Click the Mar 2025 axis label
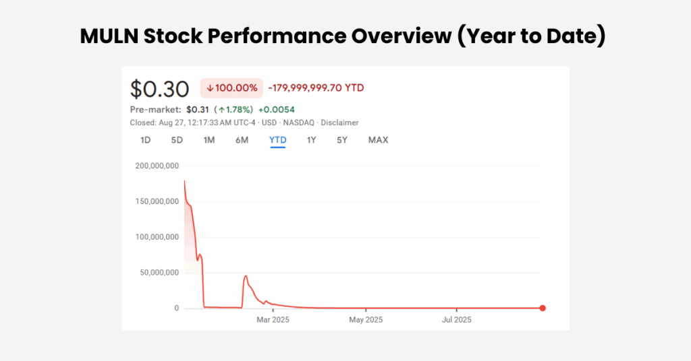 pos(273,320)
